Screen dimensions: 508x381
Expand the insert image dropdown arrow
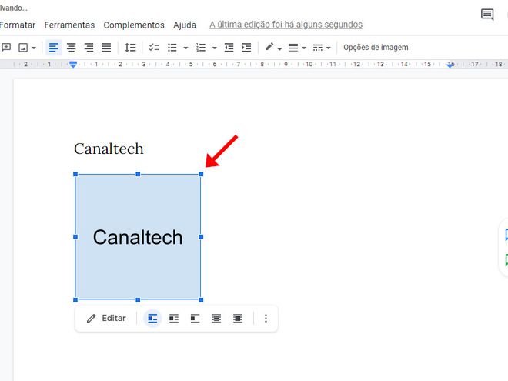(x=34, y=48)
